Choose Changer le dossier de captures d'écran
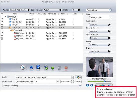Viewport: 137px width, 98px height. 116,95
